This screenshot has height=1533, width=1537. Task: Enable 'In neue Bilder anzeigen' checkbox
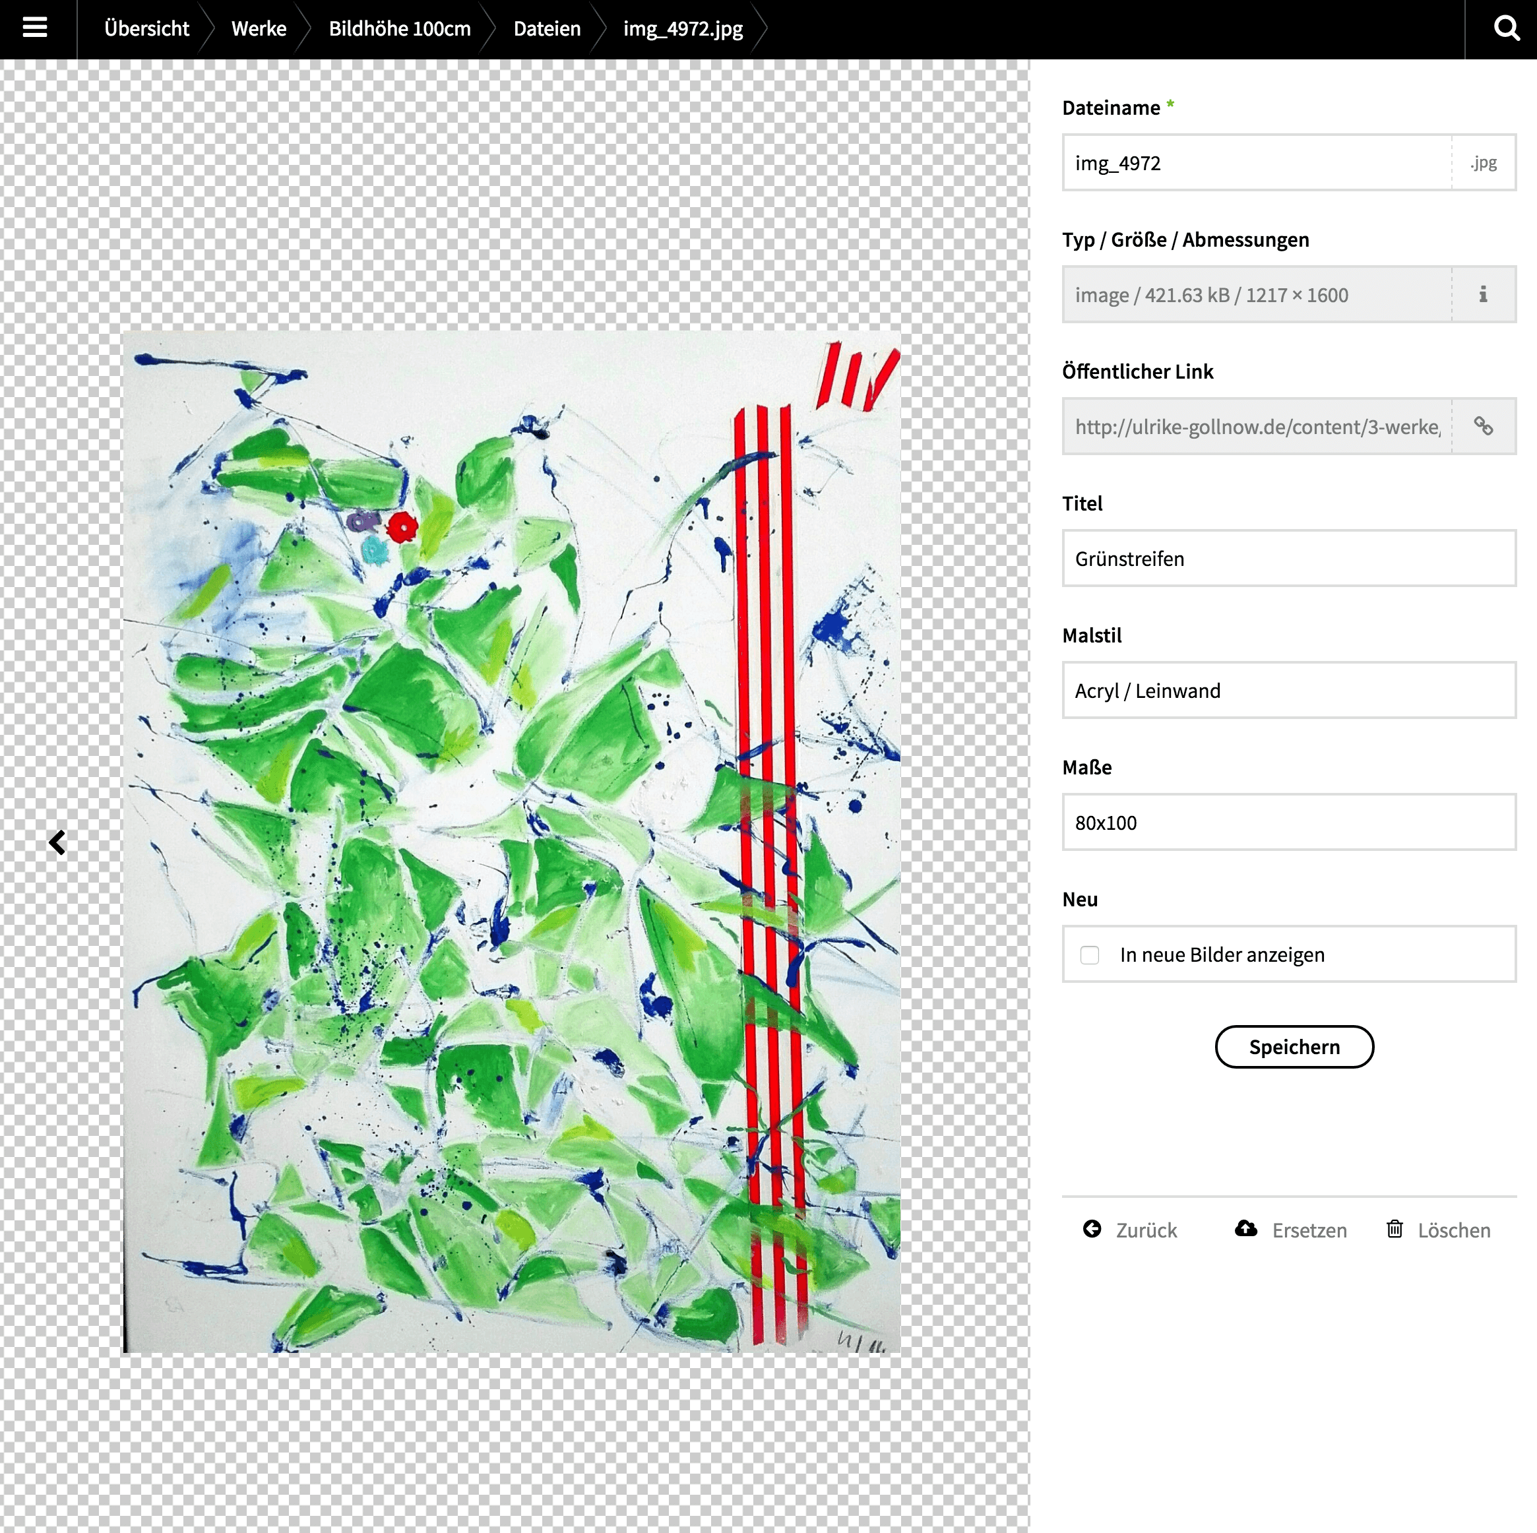pos(1090,954)
